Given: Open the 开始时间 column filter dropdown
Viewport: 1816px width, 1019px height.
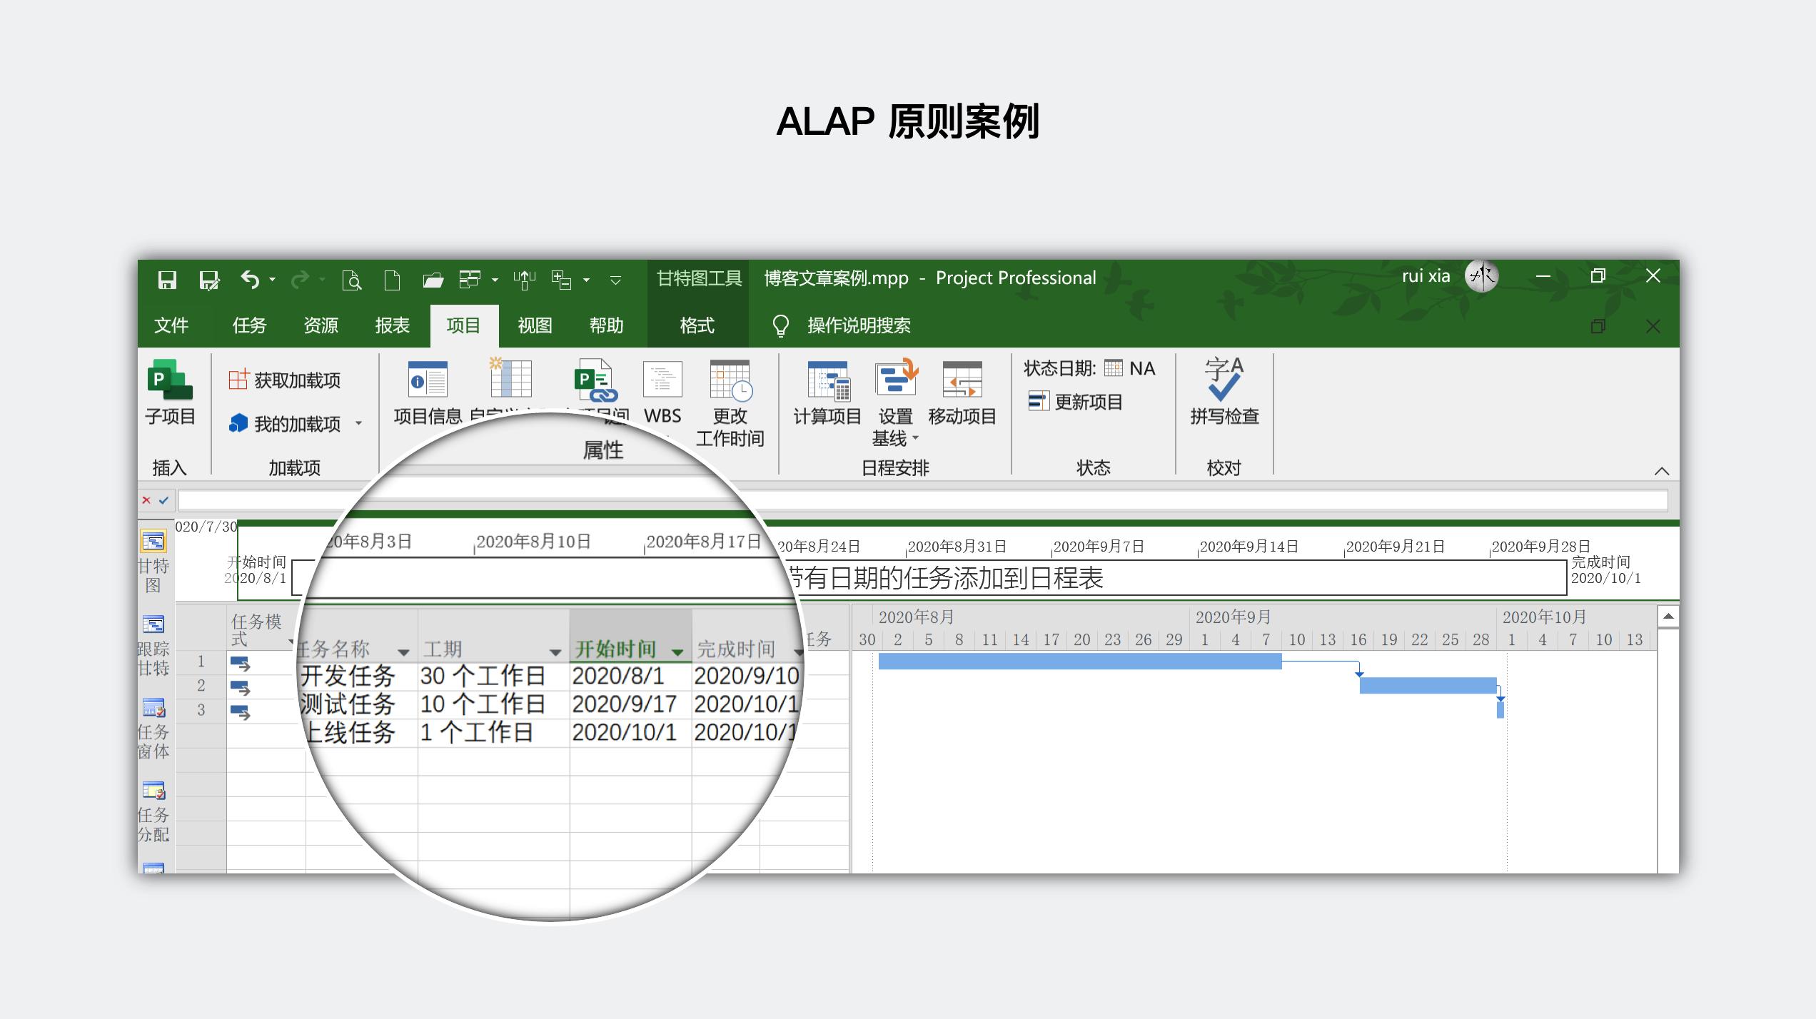Looking at the screenshot, I should click(677, 652).
